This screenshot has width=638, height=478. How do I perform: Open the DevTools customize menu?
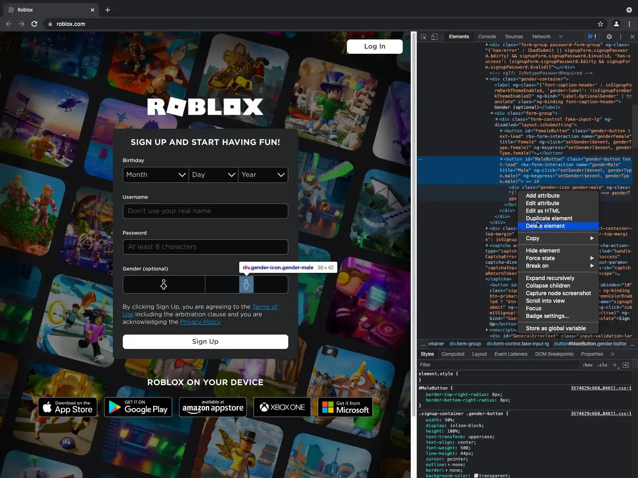click(620, 37)
